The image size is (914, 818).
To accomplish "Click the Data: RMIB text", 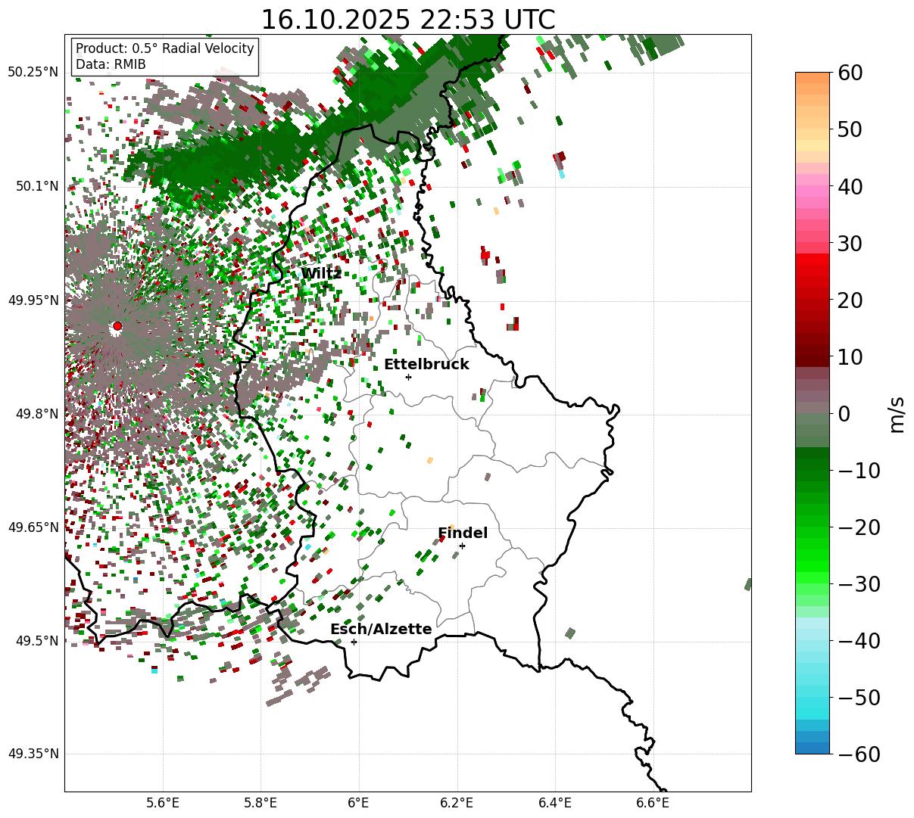I will [111, 64].
